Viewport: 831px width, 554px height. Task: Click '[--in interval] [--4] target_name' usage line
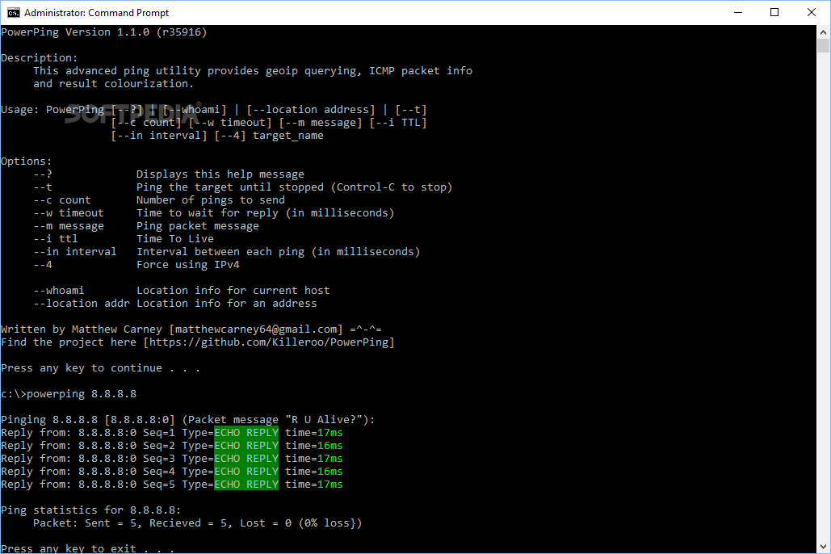pyautogui.click(x=217, y=136)
